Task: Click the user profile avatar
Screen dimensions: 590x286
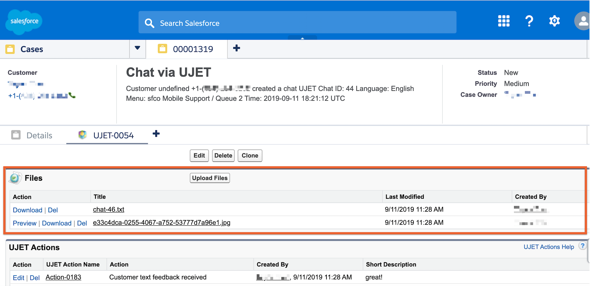Action: [x=583, y=21]
